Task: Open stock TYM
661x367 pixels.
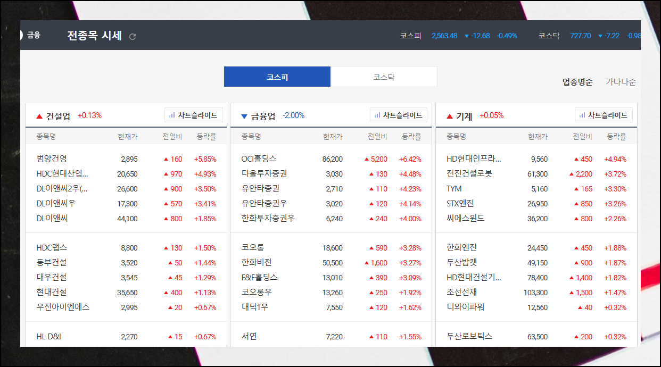Action: click(454, 189)
